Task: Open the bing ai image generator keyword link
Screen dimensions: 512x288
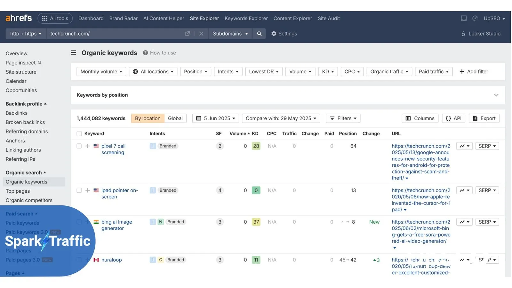Action: pyautogui.click(x=116, y=225)
